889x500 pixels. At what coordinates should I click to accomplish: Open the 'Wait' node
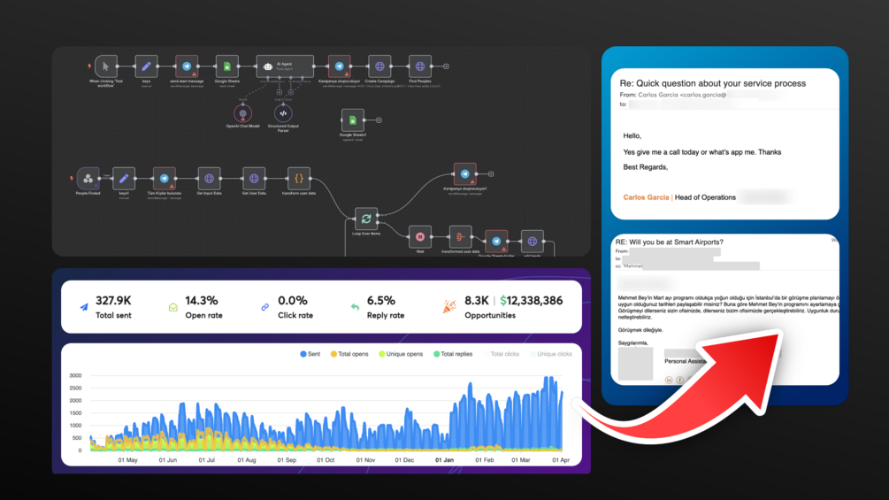tap(420, 237)
